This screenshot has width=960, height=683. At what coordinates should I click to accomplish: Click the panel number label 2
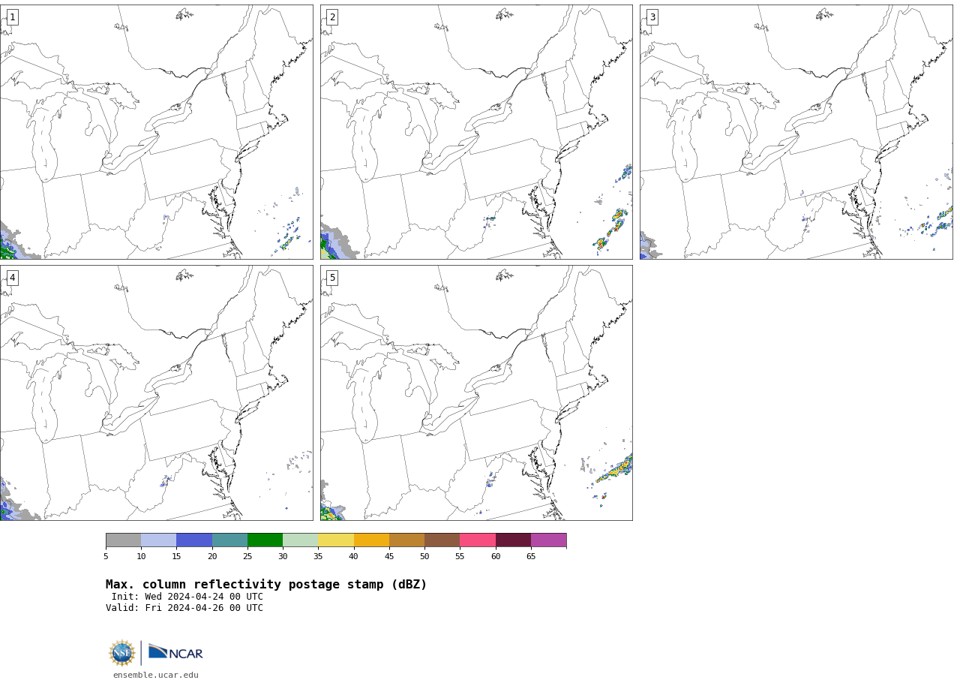(332, 17)
